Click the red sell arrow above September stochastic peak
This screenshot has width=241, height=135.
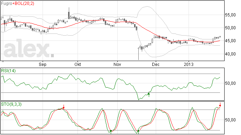(x=64, y=107)
